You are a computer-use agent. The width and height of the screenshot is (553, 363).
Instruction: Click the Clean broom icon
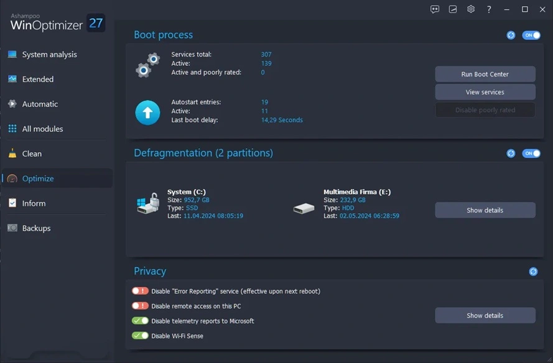(12, 154)
